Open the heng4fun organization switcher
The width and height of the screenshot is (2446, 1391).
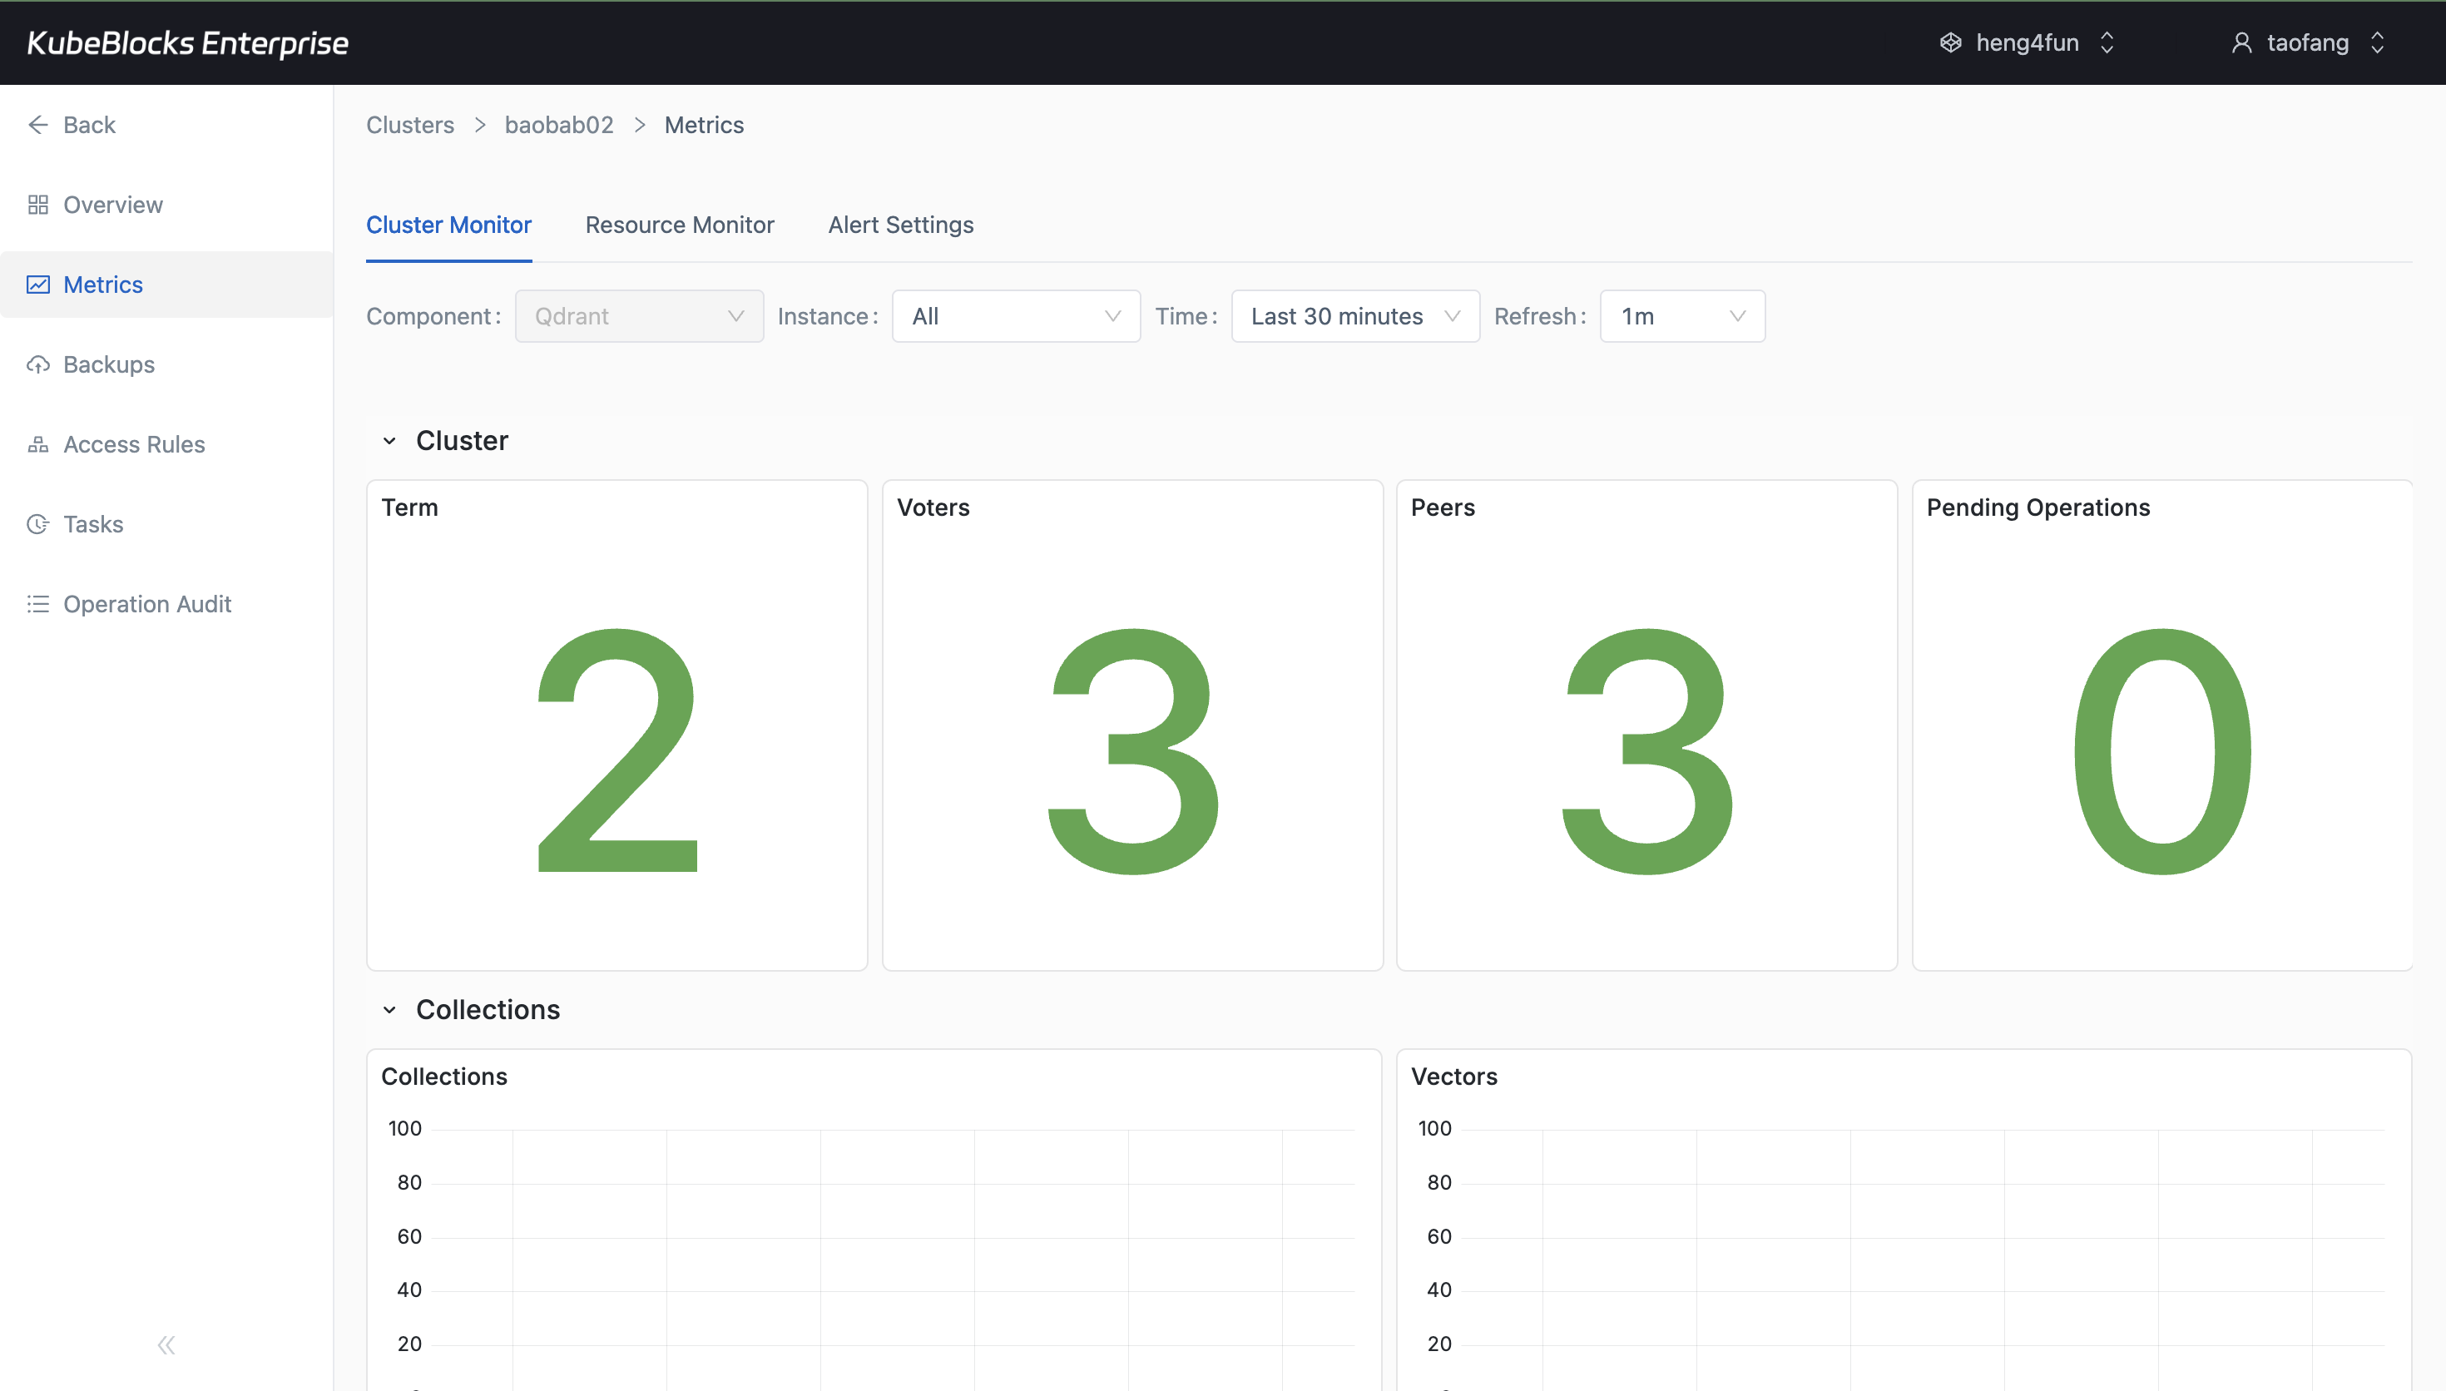(x=2027, y=43)
